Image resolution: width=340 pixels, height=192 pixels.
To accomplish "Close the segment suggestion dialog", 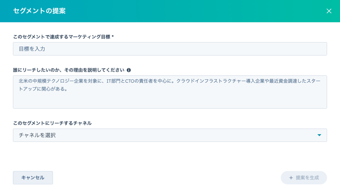I will [x=329, y=11].
